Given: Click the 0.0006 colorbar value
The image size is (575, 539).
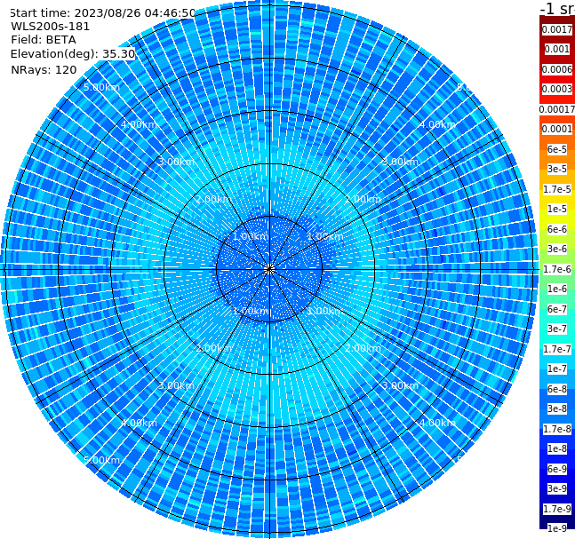Looking at the screenshot, I should tap(557, 69).
